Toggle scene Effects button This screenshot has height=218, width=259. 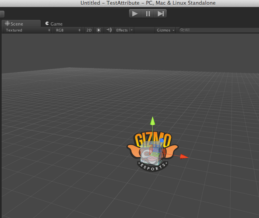(122, 30)
